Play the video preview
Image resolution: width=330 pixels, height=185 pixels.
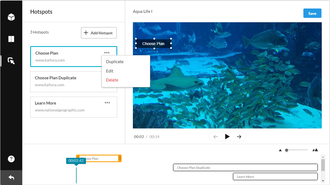click(227, 137)
